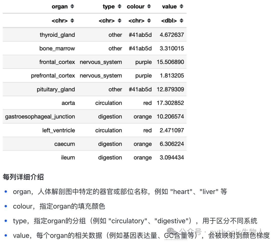The image size is (273, 243).
Task: Click orange in the caecum row
Action: point(143,144)
